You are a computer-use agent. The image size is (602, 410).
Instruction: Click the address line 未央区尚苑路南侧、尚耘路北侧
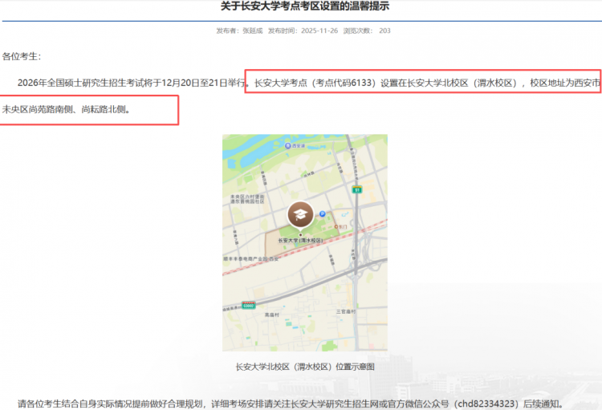pos(66,109)
